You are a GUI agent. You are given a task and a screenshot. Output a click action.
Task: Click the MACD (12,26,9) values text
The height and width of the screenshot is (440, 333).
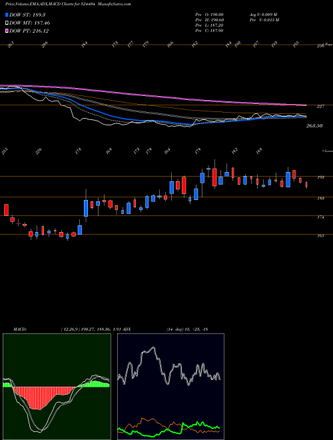pyautogui.click(x=91, y=329)
